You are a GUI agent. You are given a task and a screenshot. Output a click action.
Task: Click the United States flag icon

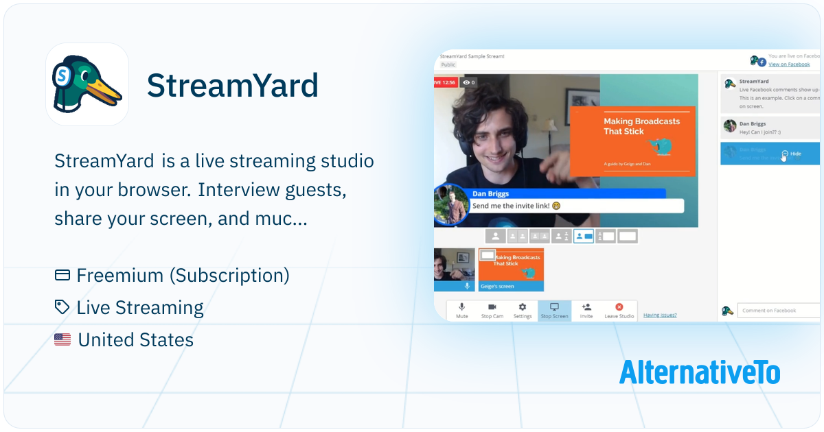click(x=62, y=339)
